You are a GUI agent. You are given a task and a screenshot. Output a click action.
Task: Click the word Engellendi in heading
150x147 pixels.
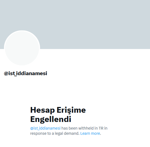(x=51, y=119)
